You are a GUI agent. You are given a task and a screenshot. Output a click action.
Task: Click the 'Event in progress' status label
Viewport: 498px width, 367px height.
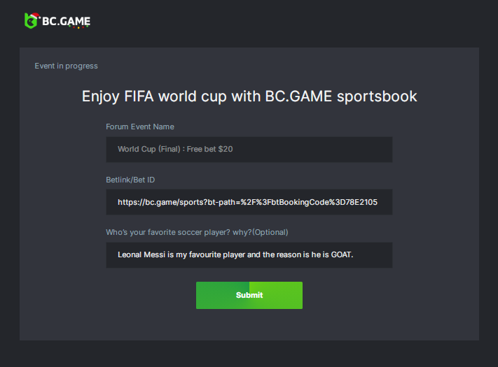pyautogui.click(x=67, y=66)
